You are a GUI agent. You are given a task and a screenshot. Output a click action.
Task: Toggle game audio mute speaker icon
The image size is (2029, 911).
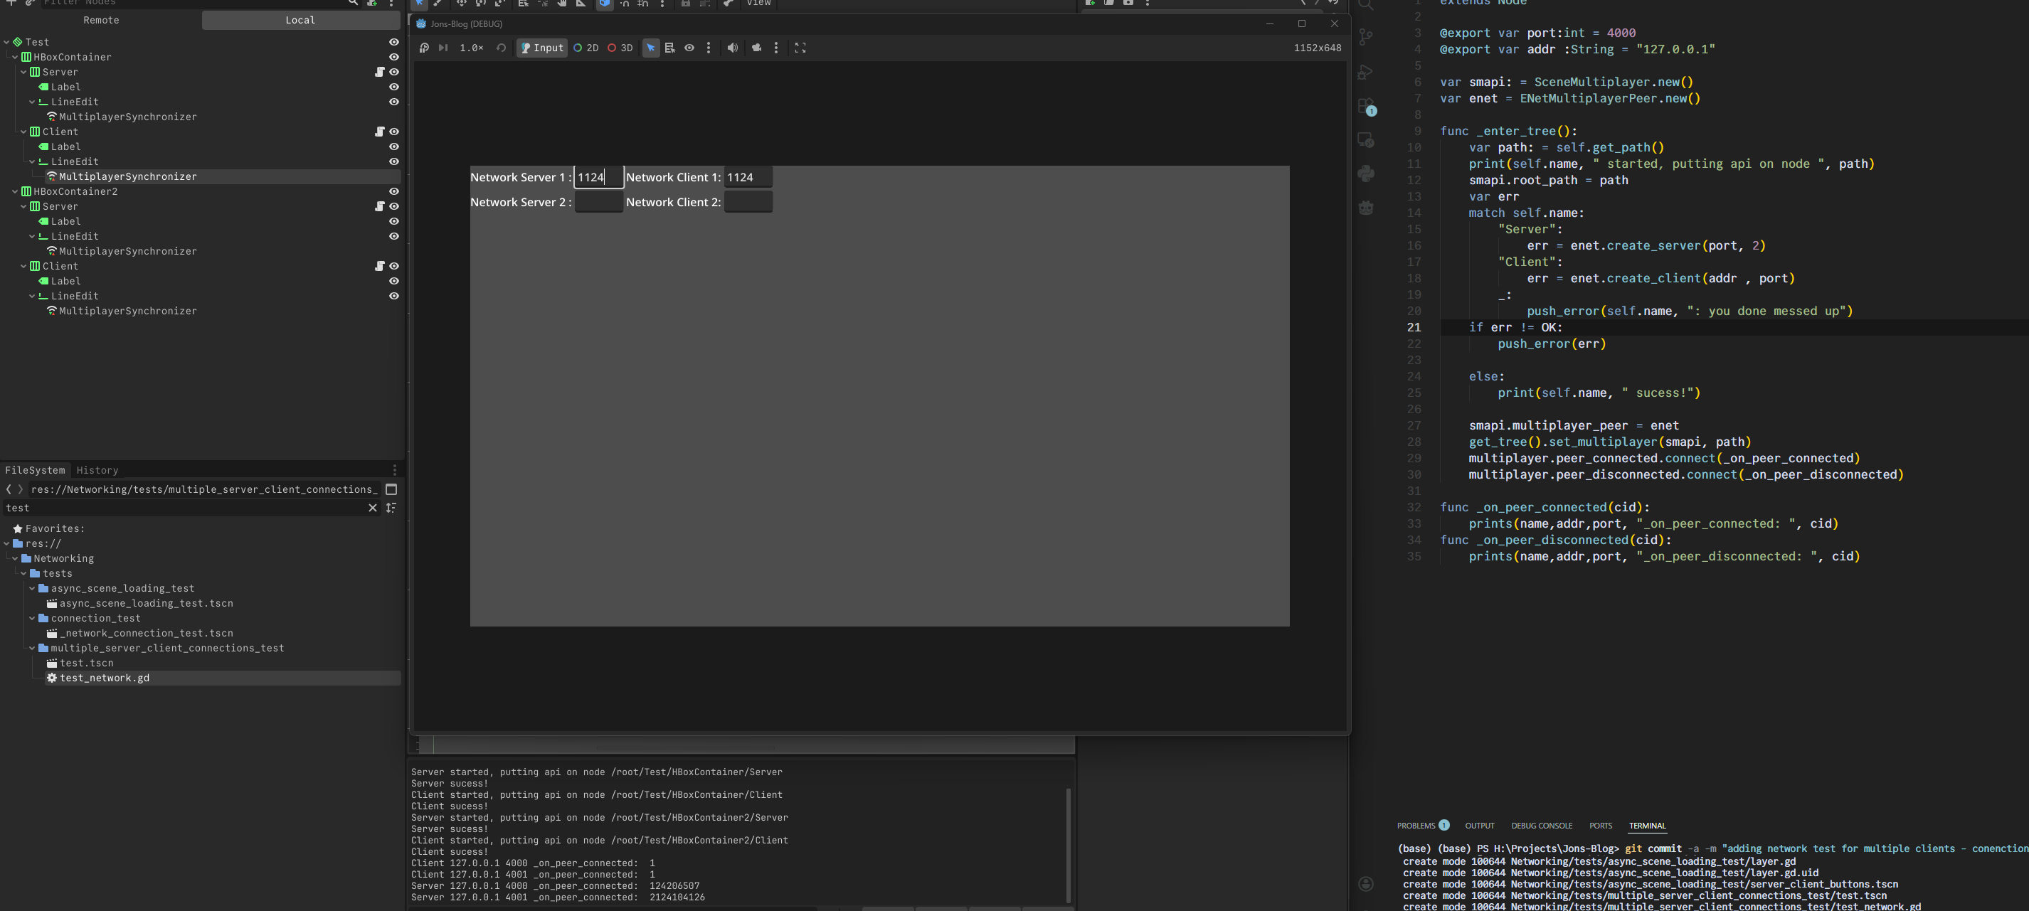click(732, 48)
